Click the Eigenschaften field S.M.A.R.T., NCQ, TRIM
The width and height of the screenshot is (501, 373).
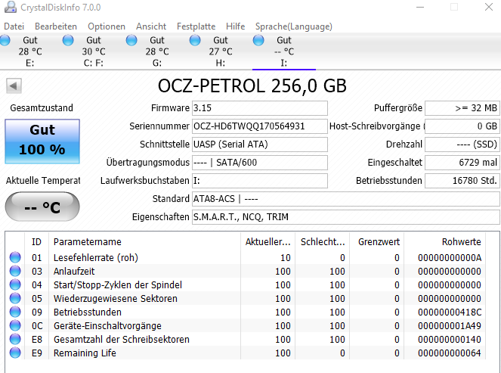click(346, 217)
